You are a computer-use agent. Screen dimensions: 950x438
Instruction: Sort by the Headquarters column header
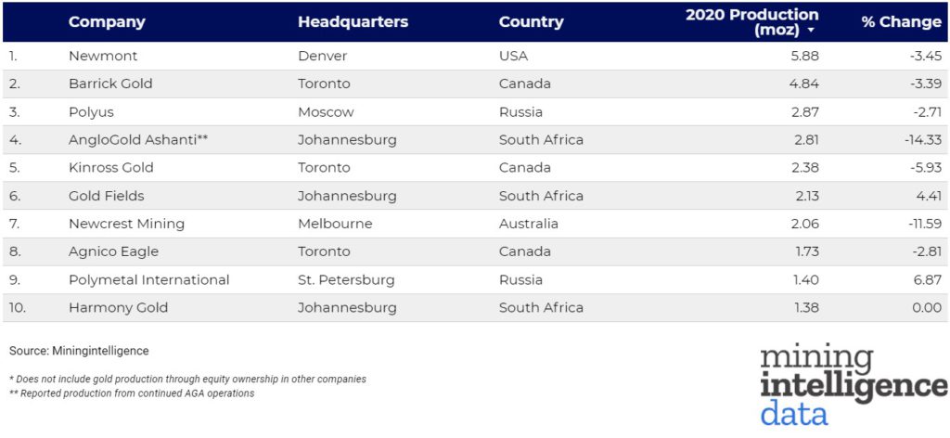pyautogui.click(x=353, y=22)
